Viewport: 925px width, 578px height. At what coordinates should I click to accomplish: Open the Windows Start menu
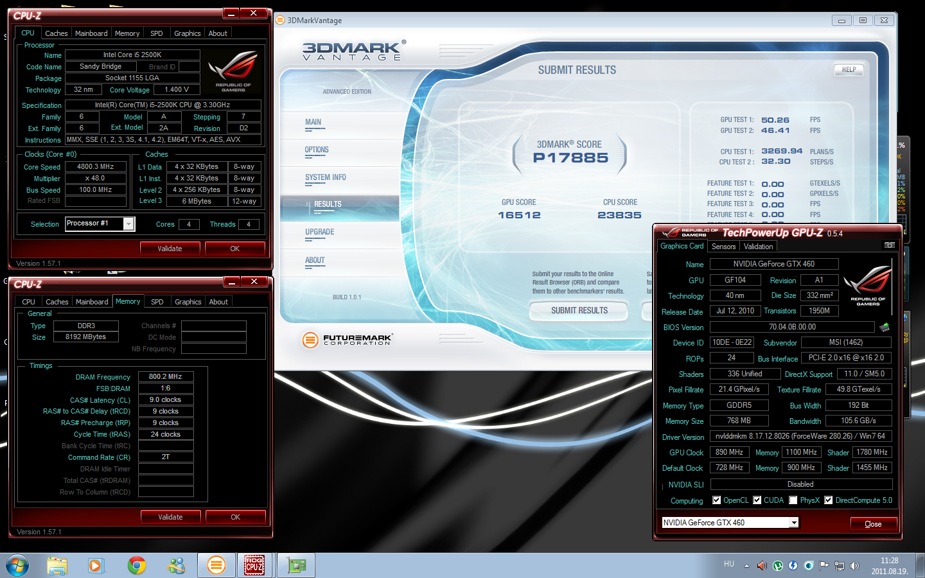click(17, 566)
